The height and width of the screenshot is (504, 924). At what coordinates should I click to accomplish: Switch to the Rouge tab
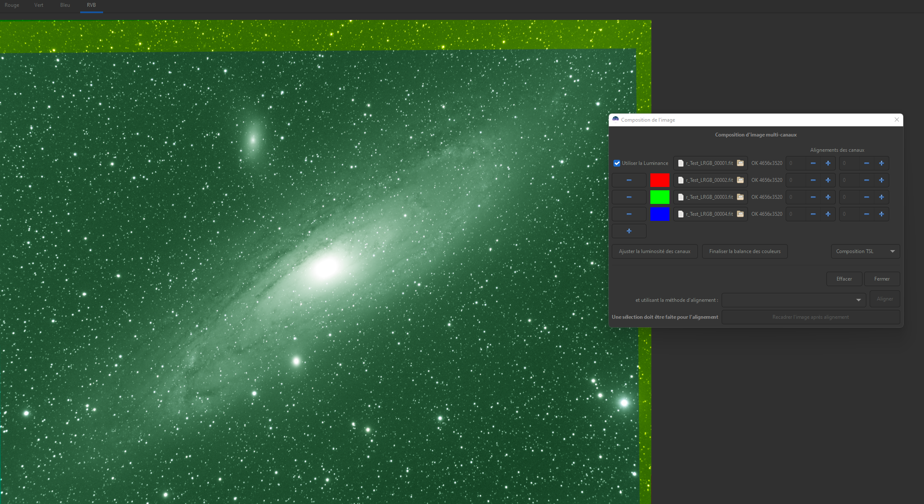(12, 5)
